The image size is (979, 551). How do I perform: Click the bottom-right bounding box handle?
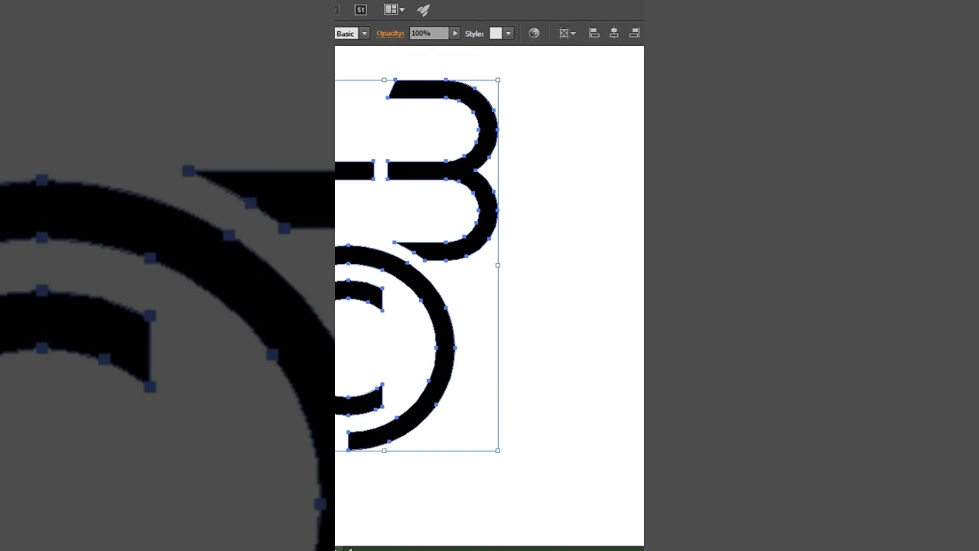[x=498, y=451]
